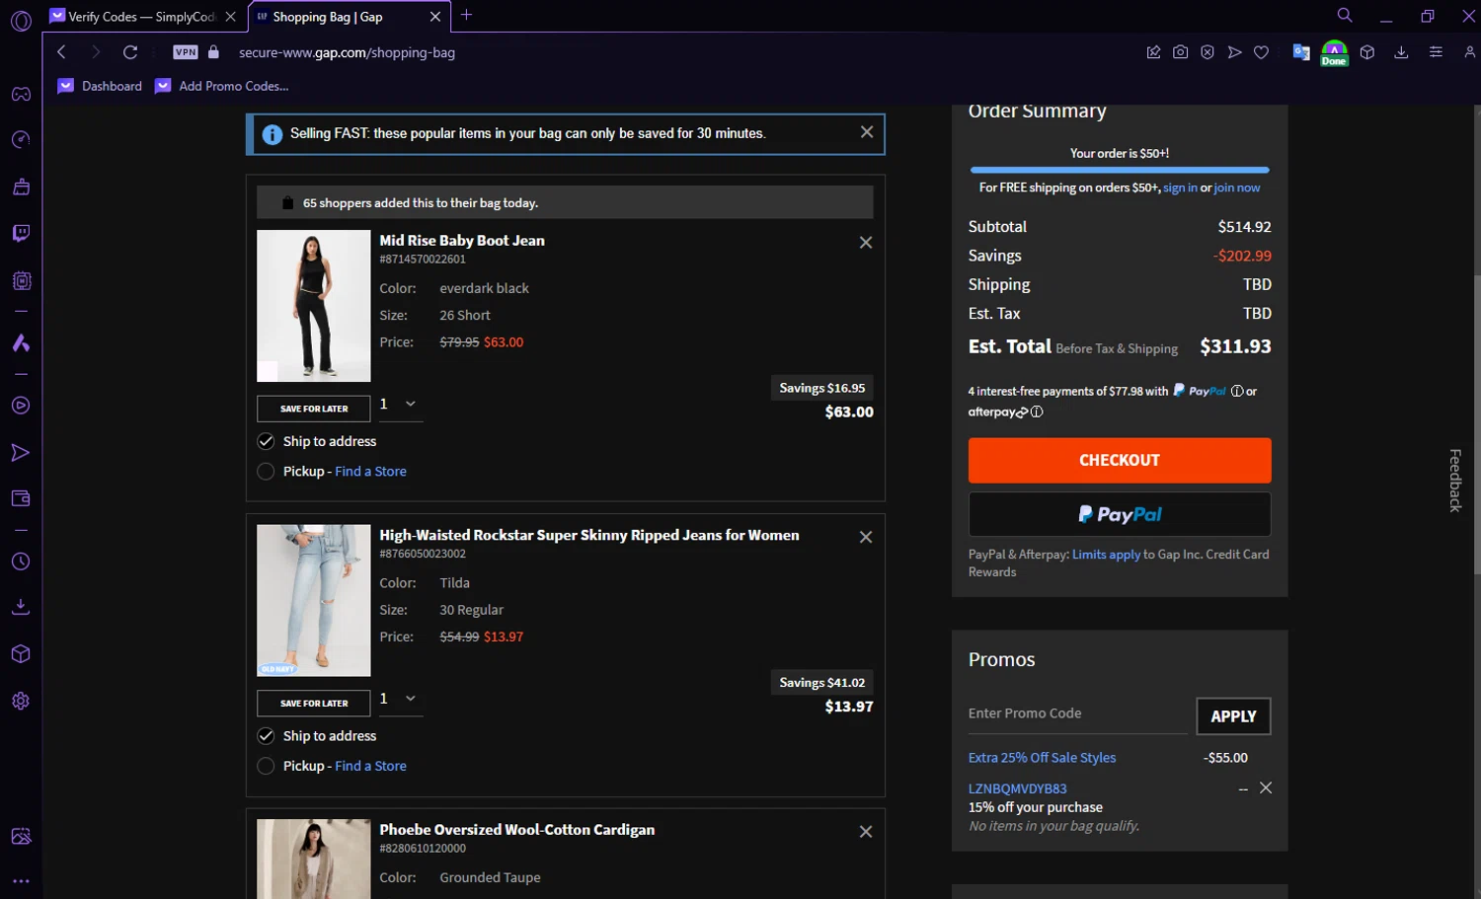This screenshot has width=1481, height=899.
Task: Open quantity dropdown for Rockstar jeans
Action: tap(399, 699)
